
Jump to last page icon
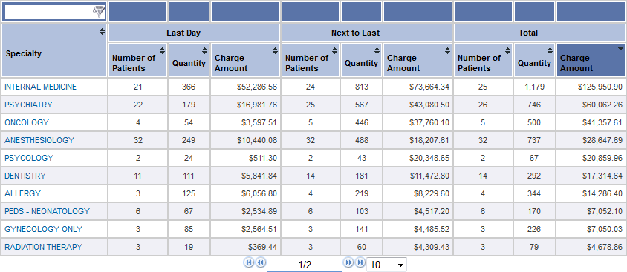pos(360,262)
